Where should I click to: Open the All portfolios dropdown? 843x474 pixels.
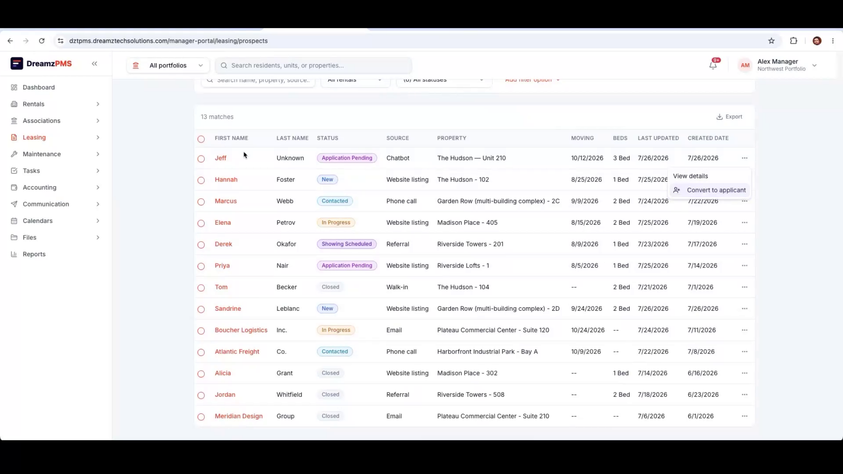click(168, 65)
